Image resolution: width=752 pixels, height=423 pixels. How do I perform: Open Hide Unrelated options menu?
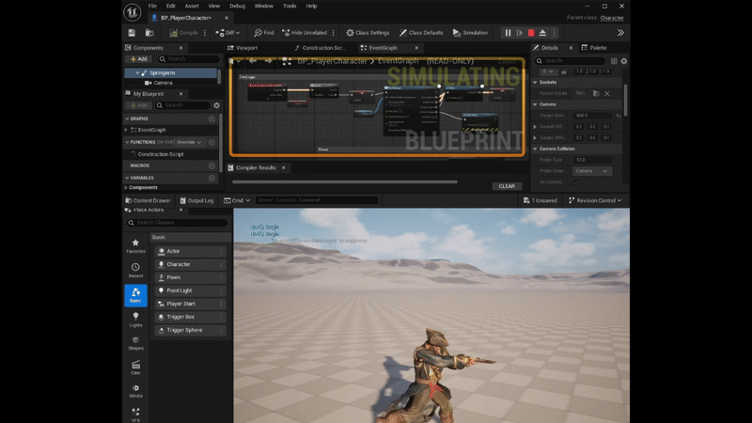334,33
